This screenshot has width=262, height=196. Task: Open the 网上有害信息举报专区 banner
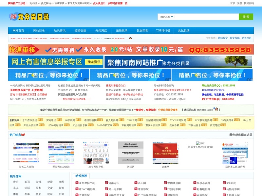tap(56, 62)
